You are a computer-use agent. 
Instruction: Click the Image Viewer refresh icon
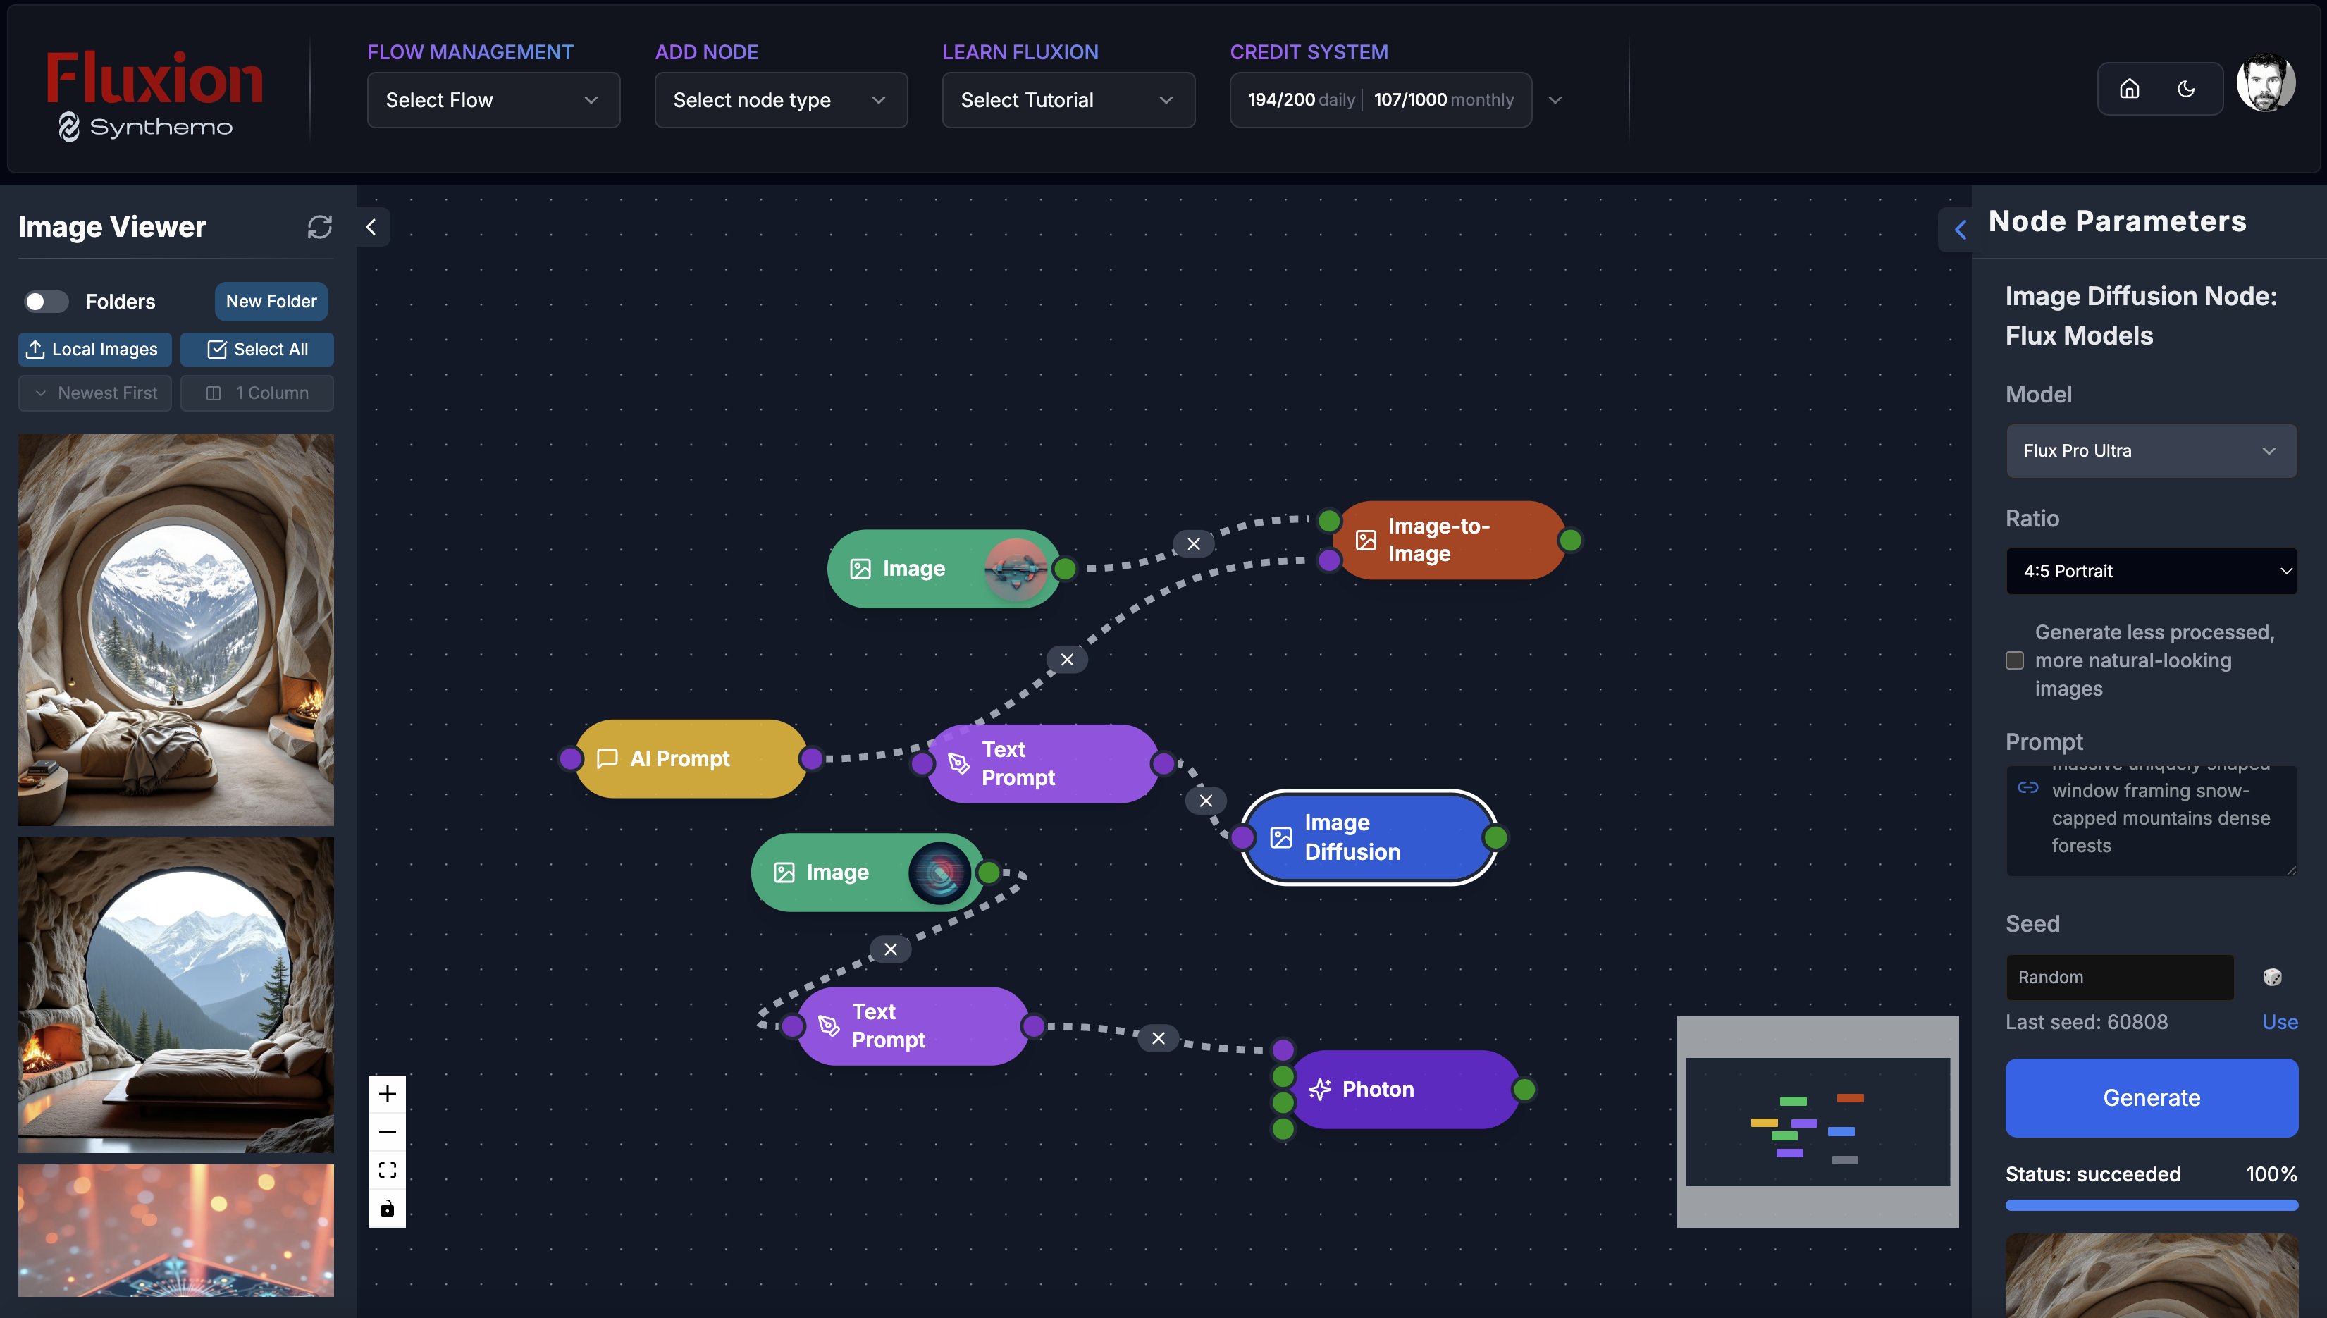tap(319, 226)
